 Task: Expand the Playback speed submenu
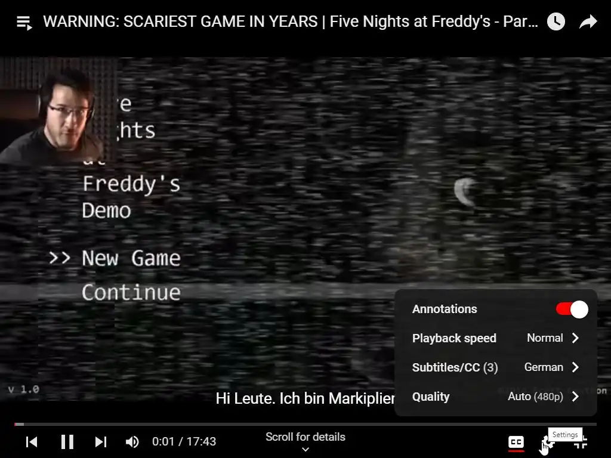tap(496, 338)
